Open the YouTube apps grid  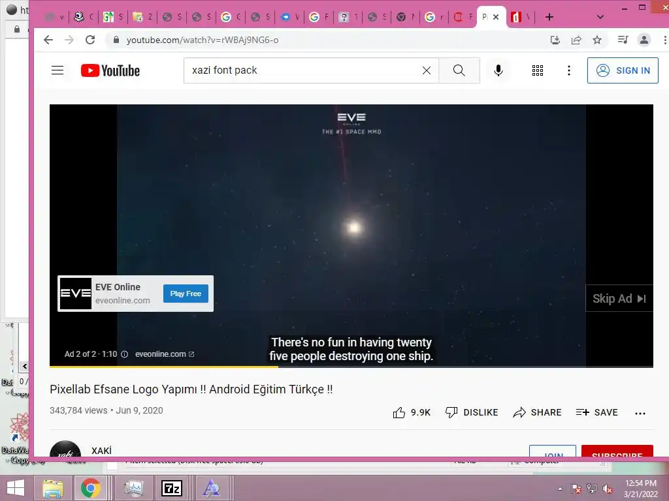coord(538,70)
